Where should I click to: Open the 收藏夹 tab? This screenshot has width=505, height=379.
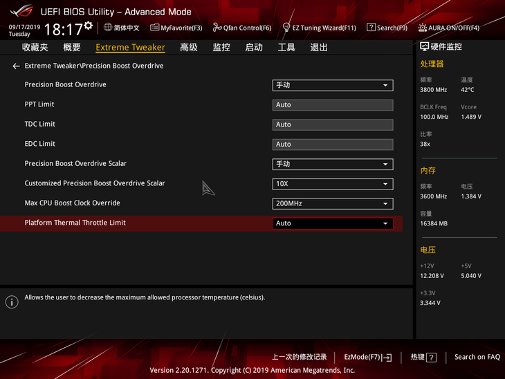tap(35, 47)
